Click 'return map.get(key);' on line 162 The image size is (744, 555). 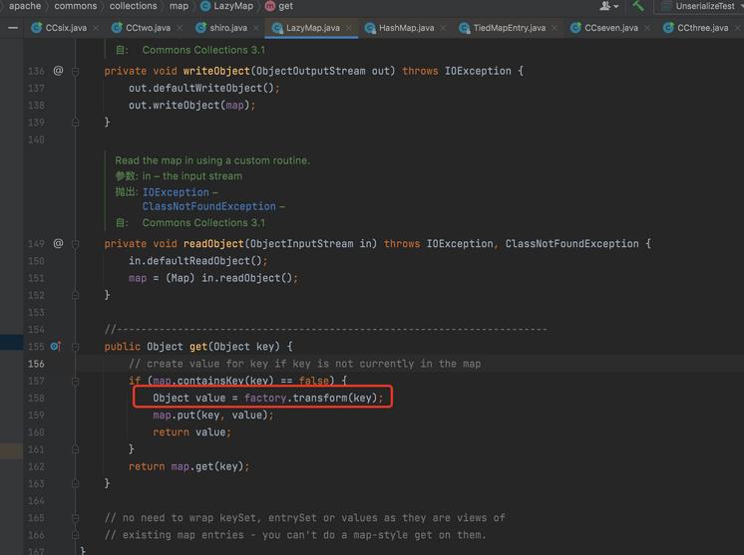coord(188,467)
